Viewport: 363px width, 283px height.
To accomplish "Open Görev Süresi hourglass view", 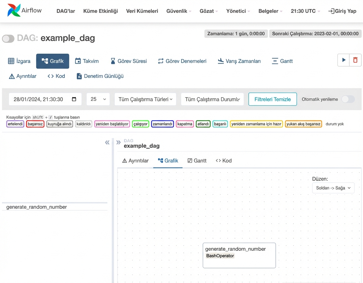I will tap(129, 61).
